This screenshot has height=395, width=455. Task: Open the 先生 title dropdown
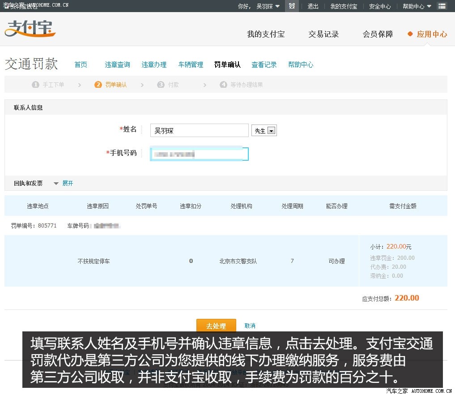pos(264,130)
